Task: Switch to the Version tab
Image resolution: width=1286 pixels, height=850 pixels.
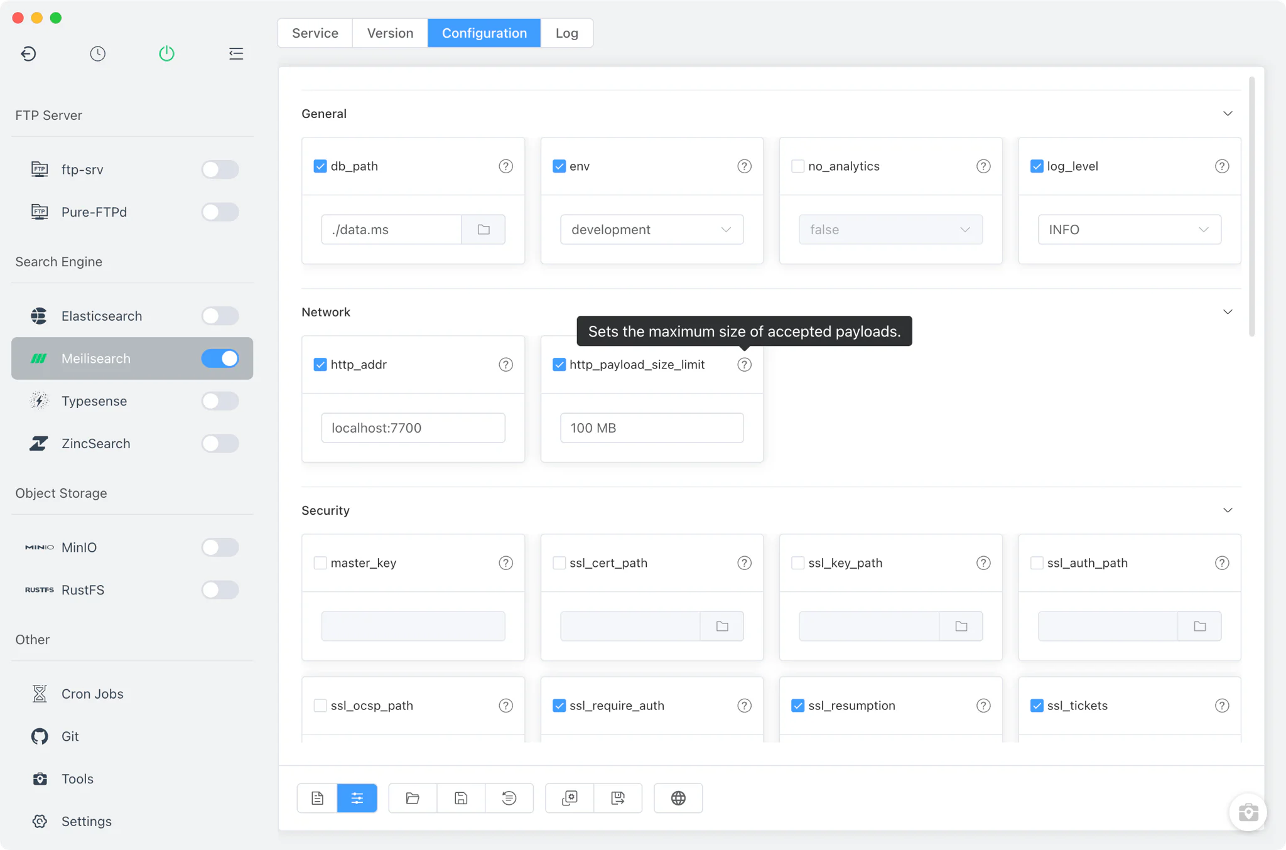Action: click(x=390, y=33)
